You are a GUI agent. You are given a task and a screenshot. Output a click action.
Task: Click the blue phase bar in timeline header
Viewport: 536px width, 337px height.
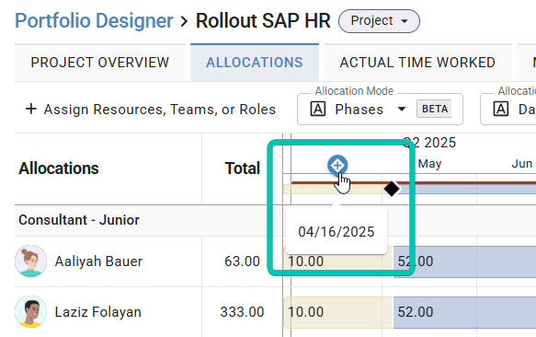467,190
